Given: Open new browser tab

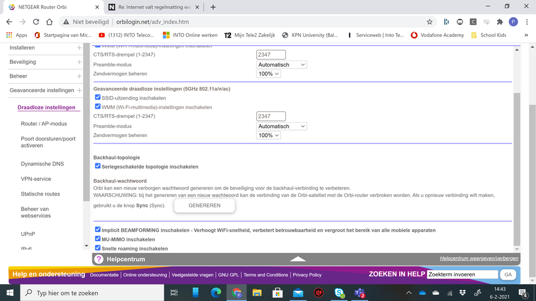Looking at the screenshot, I should click(213, 7).
